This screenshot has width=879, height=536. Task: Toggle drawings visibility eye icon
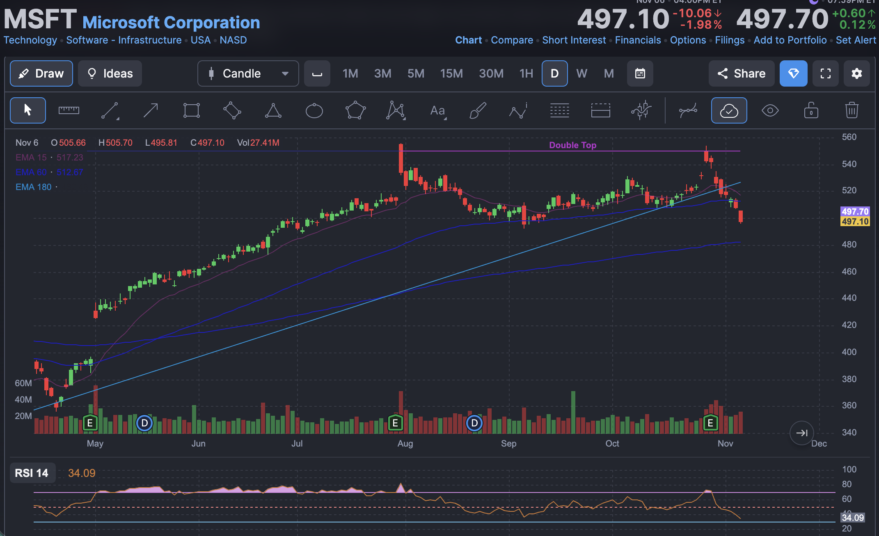click(770, 110)
